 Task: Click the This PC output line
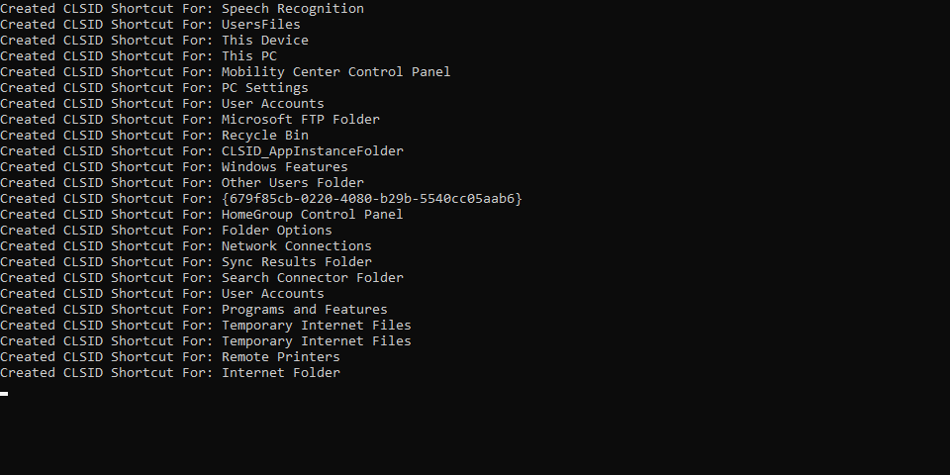(139, 55)
